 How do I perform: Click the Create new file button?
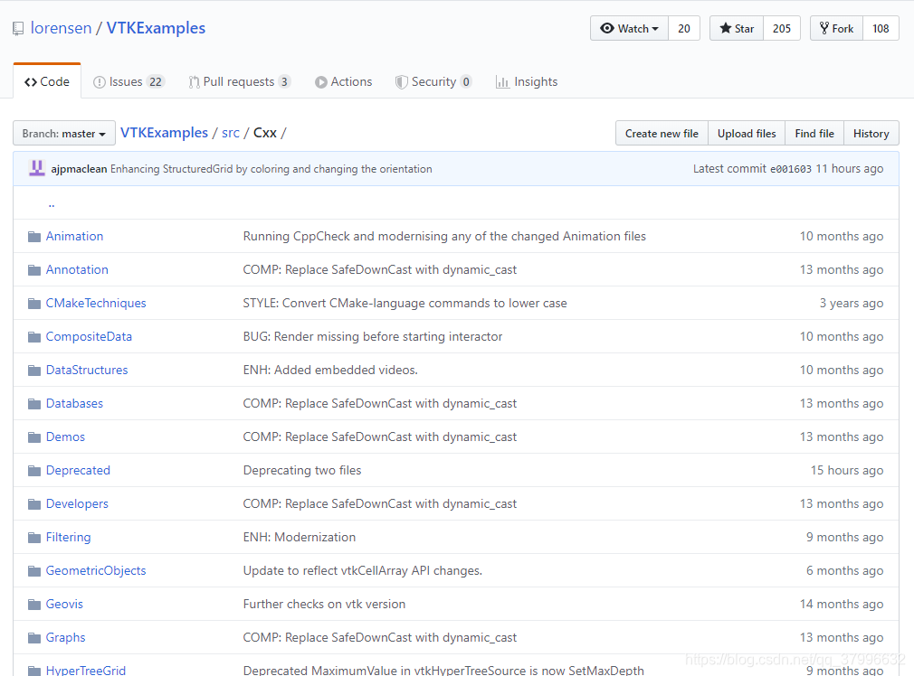(662, 132)
